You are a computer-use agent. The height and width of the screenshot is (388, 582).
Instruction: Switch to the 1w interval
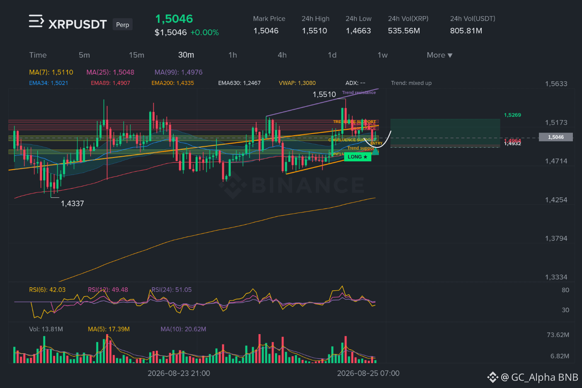[x=383, y=55]
